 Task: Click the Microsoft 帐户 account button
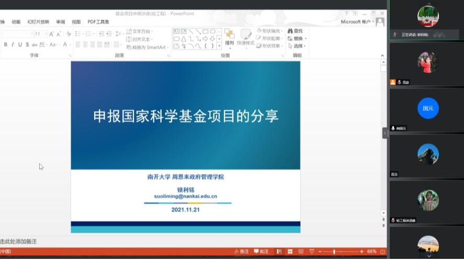point(358,22)
